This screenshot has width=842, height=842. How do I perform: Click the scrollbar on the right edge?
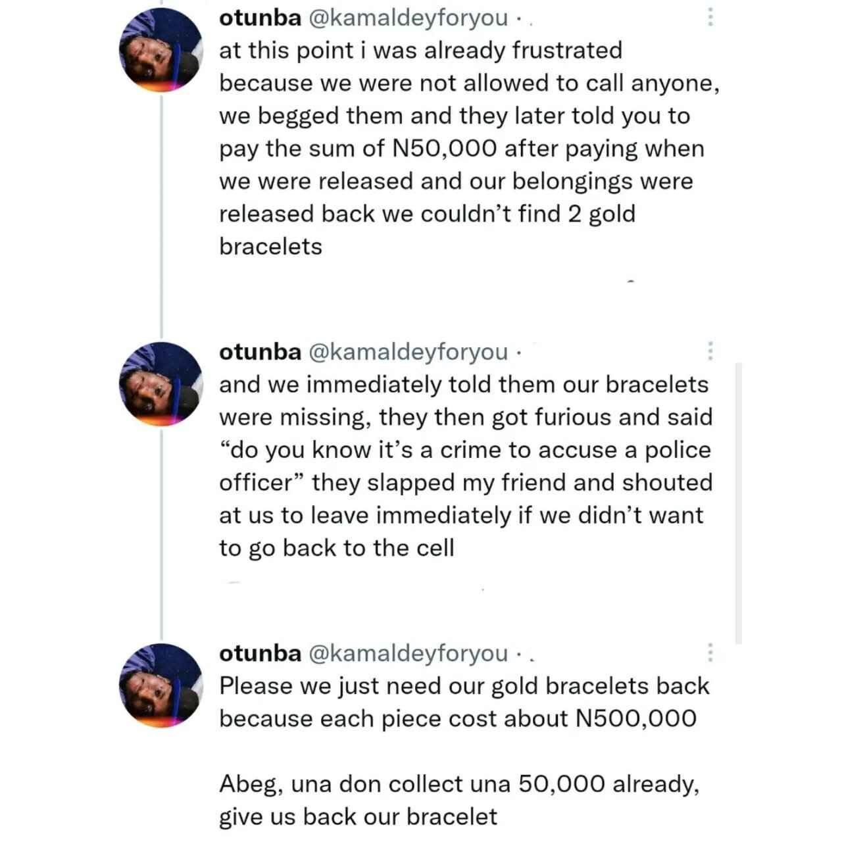[739, 503]
